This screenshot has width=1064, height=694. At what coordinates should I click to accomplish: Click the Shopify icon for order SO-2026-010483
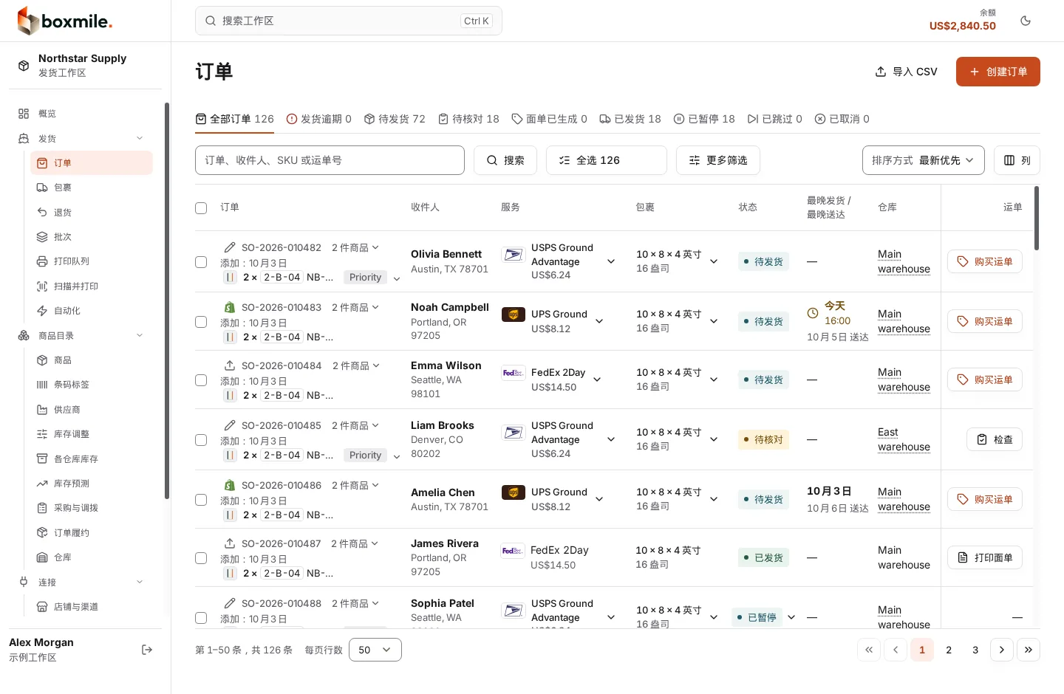click(230, 307)
